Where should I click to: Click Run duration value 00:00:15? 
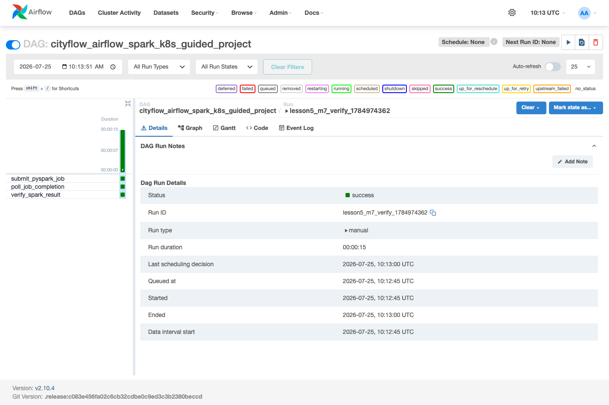tap(354, 247)
